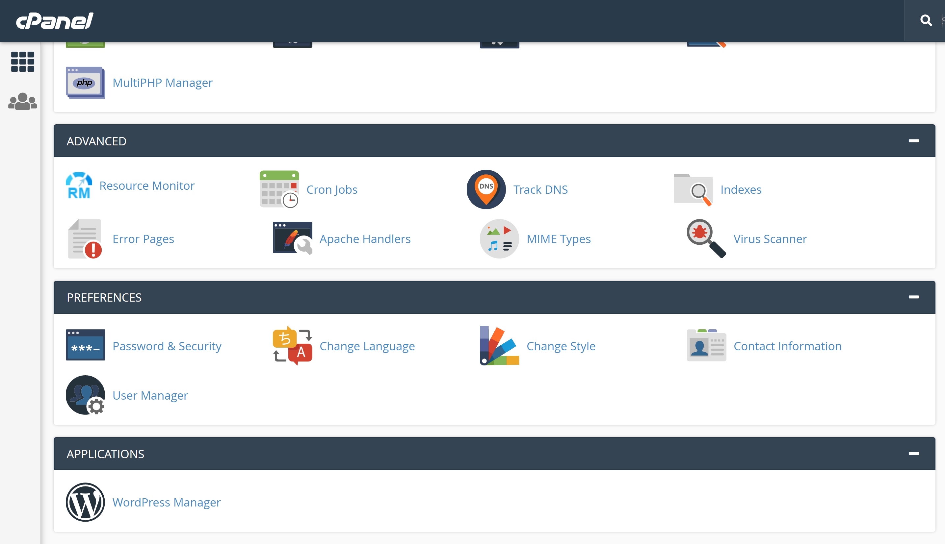Open the Indexes link

point(741,189)
